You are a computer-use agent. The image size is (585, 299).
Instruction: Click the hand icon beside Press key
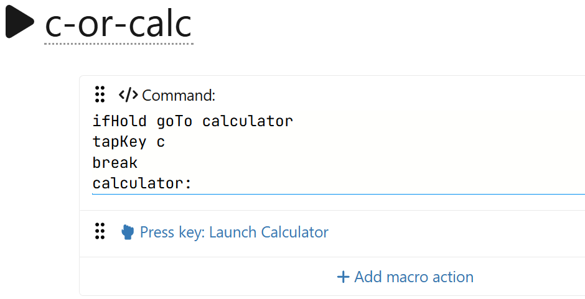pos(128,232)
